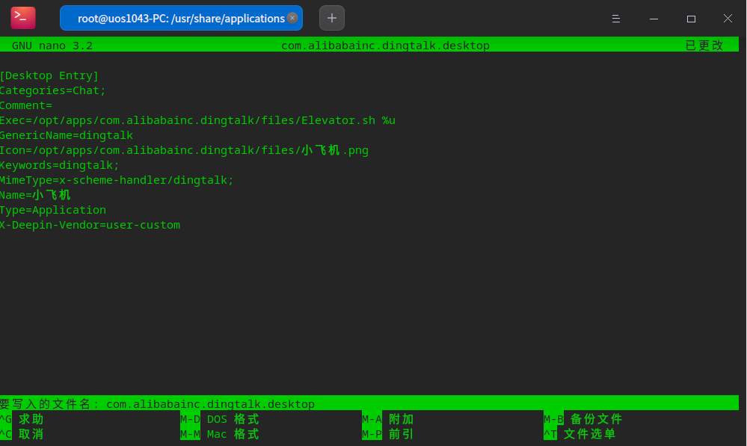
Task: Toggle M-D DOS 格式 option
Action: [220, 419]
